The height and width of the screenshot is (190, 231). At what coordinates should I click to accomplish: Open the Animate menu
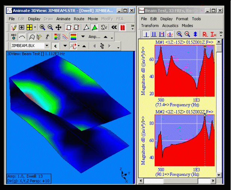click(x=63, y=19)
